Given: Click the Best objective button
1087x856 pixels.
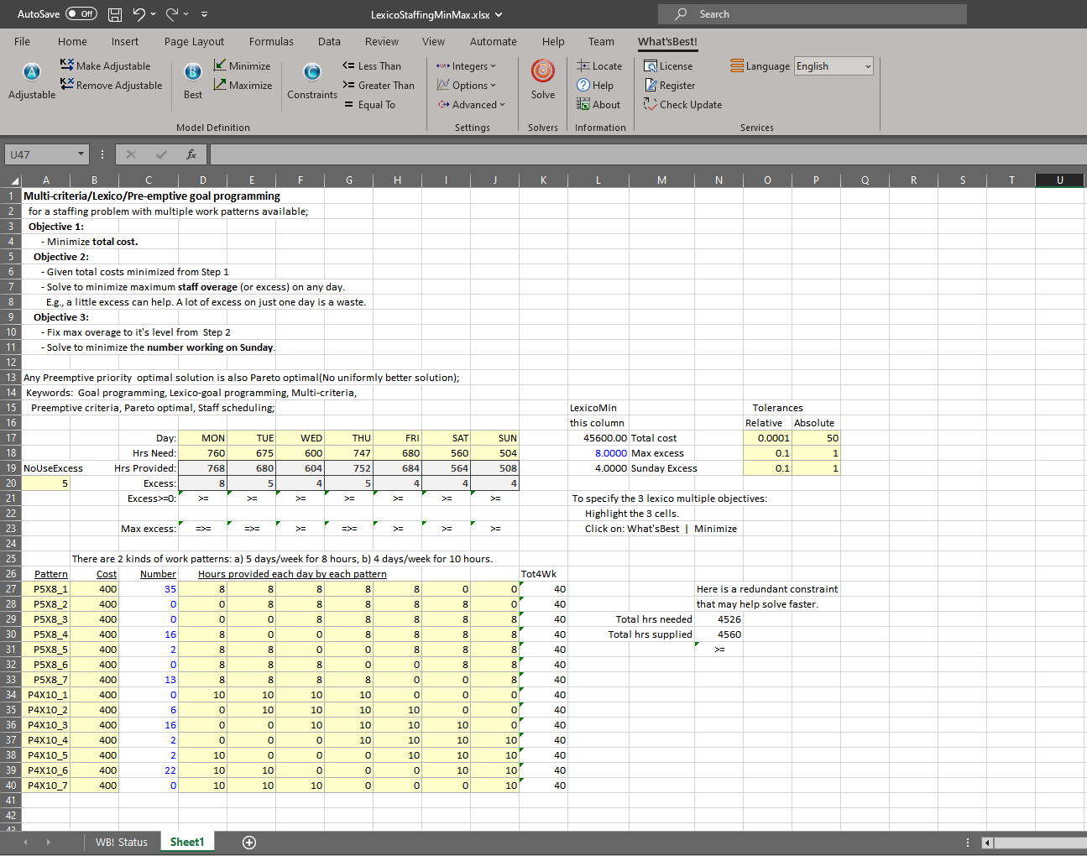Looking at the screenshot, I should pyautogui.click(x=192, y=73).
